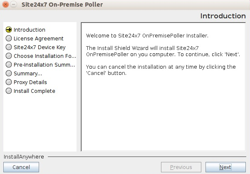Select the Introduction step label

pos(30,30)
